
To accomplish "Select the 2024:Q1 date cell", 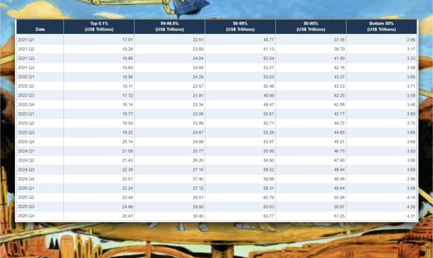I will click(x=40, y=151).
